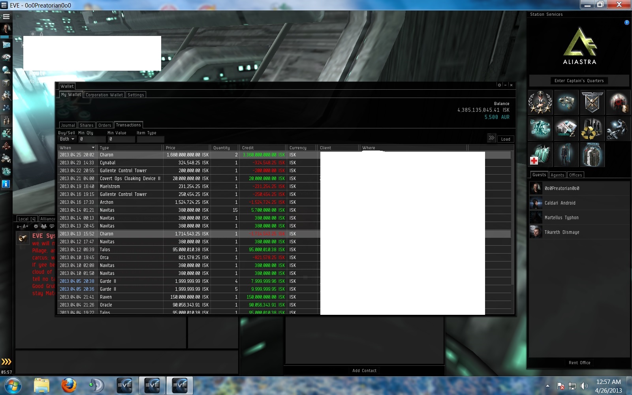Image resolution: width=632 pixels, height=395 pixels.
Task: Open the Journal sub-tab
Action: [x=68, y=125]
